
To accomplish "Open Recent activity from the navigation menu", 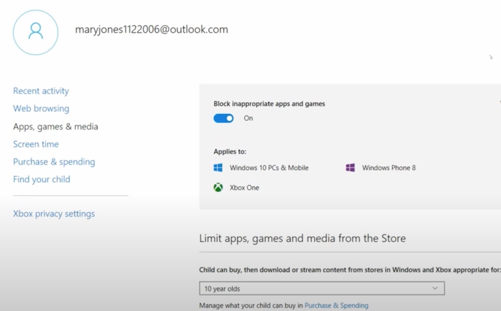I will tap(41, 91).
